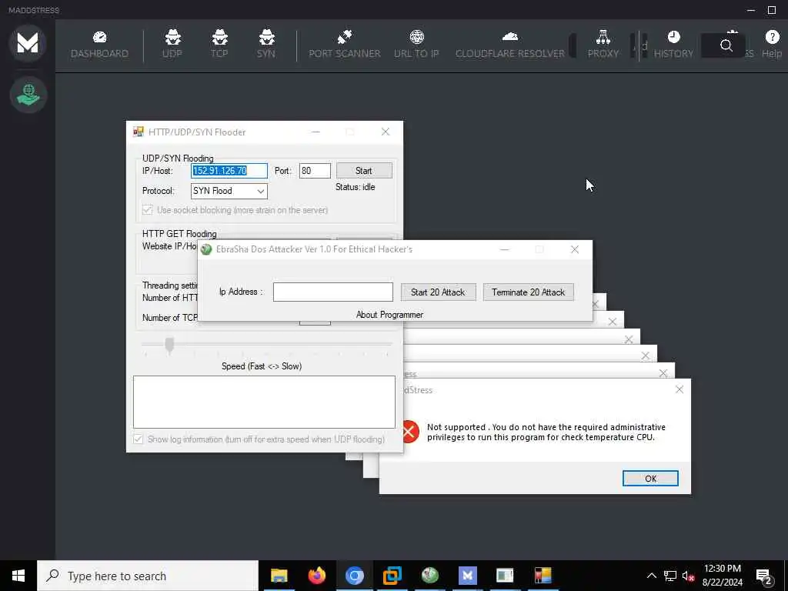Click the taskbar clock showing 12:30 PM
This screenshot has width=788, height=591.
pos(722,576)
